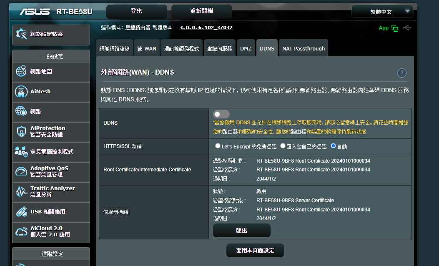Click the question mark help icon

(x=402, y=73)
